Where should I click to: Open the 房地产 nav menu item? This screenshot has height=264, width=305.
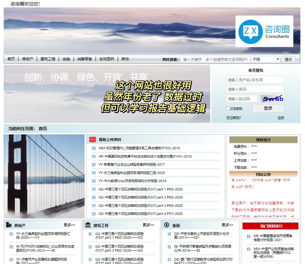click(27, 59)
